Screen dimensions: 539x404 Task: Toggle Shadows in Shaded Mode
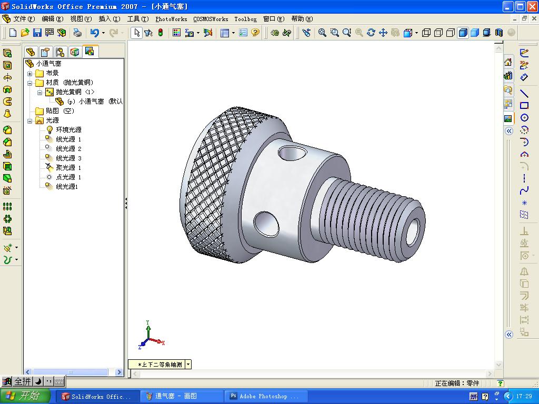487,33
